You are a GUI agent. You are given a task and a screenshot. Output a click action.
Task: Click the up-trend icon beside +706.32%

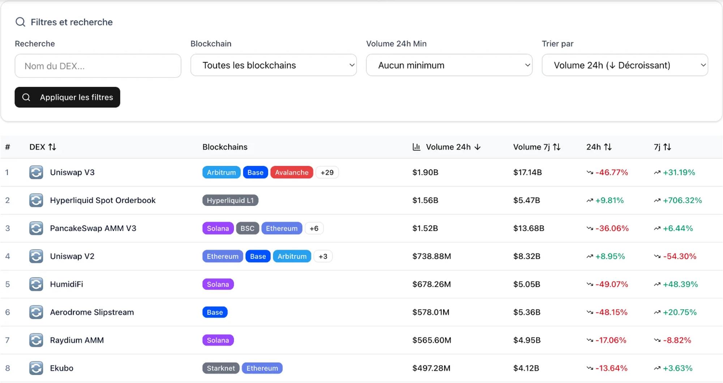(657, 201)
